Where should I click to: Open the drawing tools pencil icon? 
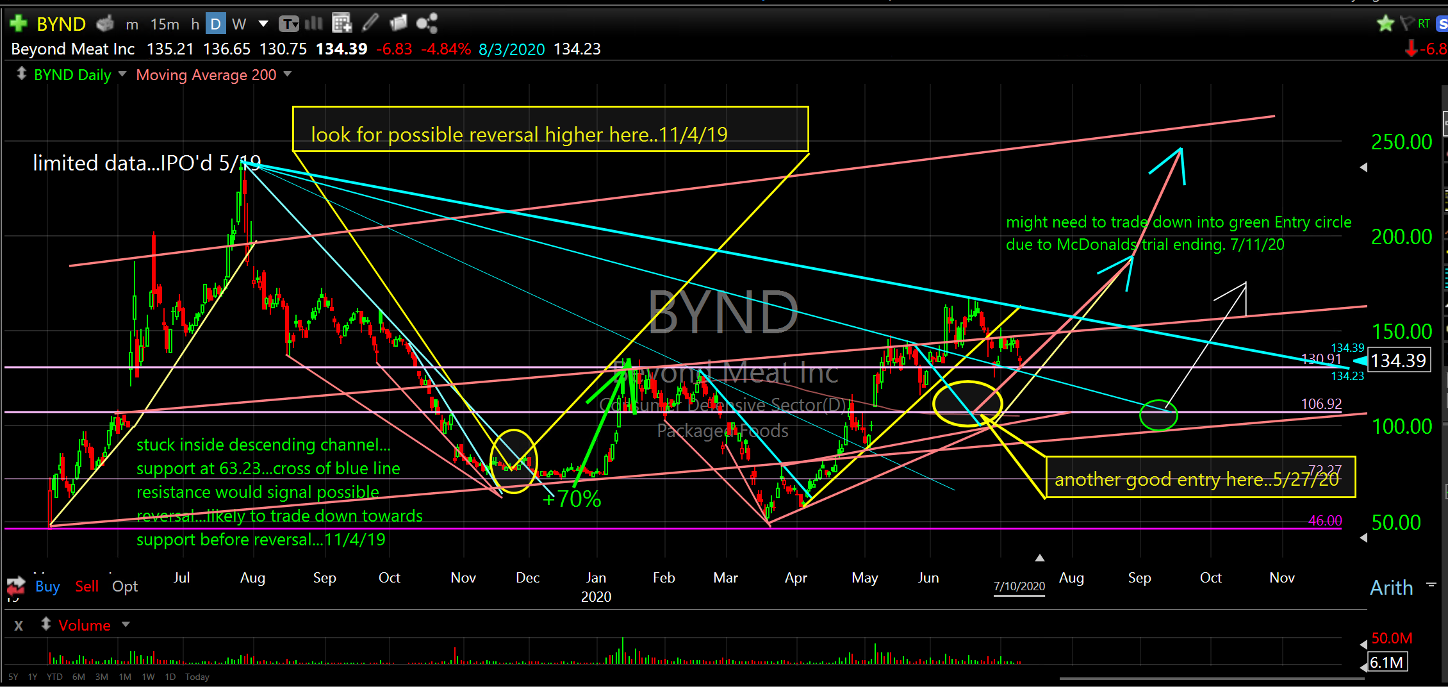370,24
